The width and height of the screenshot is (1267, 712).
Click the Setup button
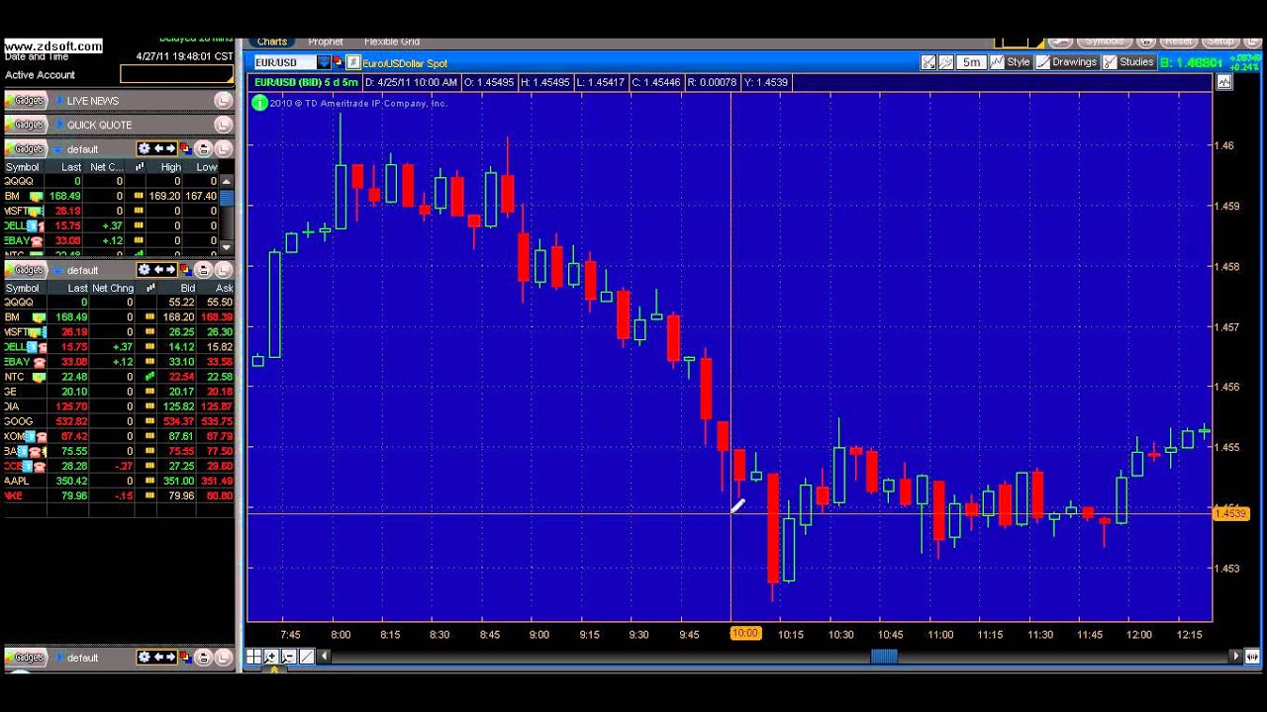click(x=1220, y=42)
